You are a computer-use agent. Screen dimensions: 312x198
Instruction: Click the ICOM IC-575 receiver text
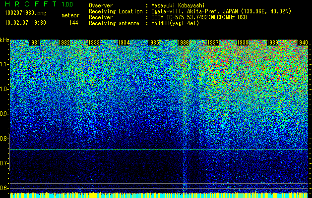pos(199,17)
